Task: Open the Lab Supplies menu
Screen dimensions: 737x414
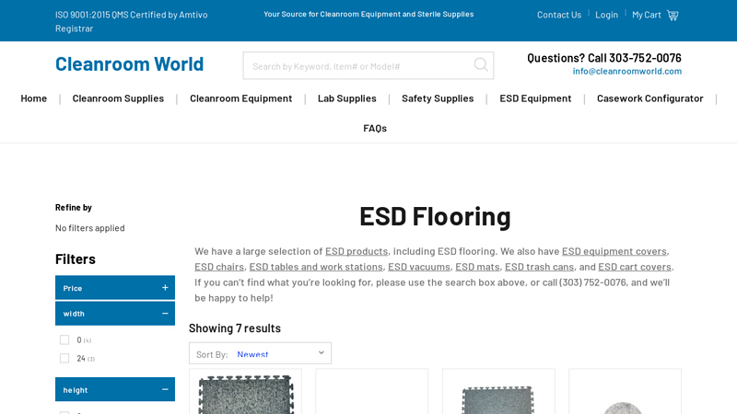Action: point(347,98)
